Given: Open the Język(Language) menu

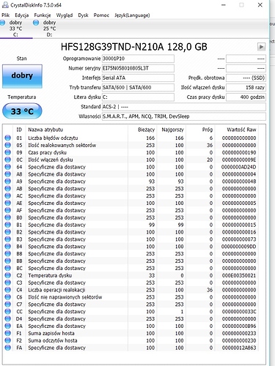Looking at the screenshot, I should coord(132,15).
